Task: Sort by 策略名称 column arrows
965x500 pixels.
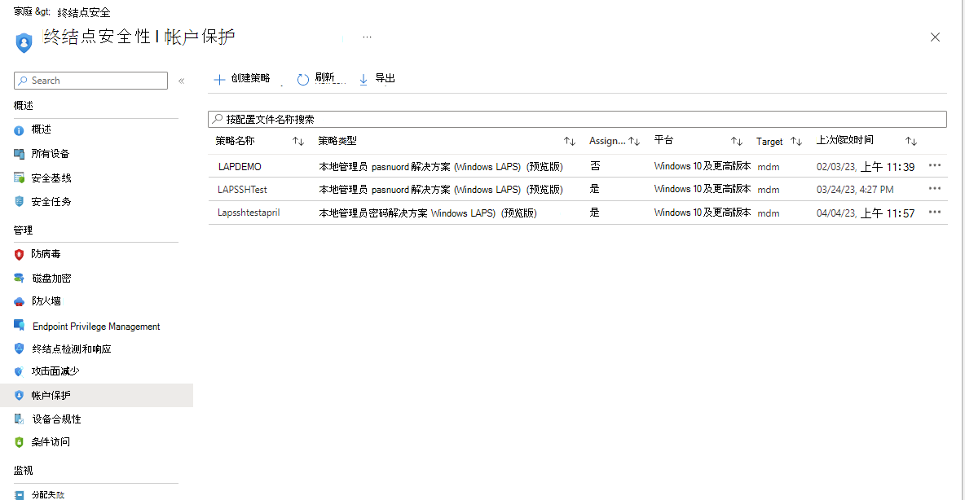Action: tap(297, 142)
